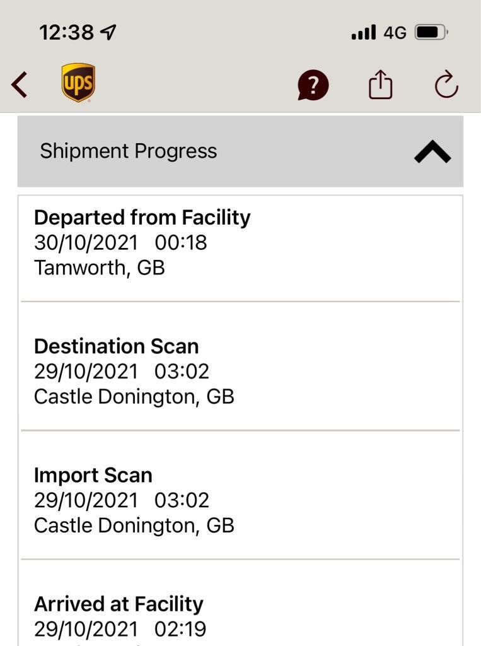Collapse Shipment Progress with the chevron

(432, 152)
